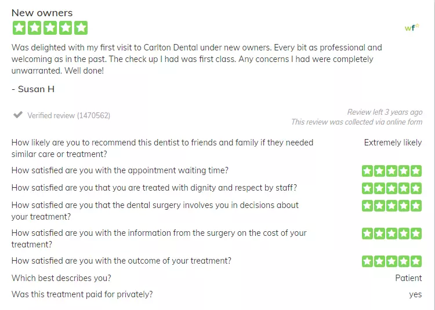Click "Verified review (1470562)" text
Viewport: 435px width, 310px height.
[x=69, y=115]
